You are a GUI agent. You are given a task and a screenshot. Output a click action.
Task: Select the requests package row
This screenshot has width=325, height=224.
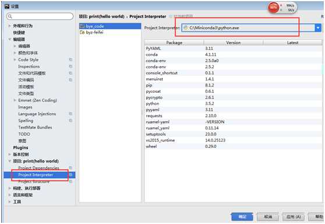tap(233, 115)
